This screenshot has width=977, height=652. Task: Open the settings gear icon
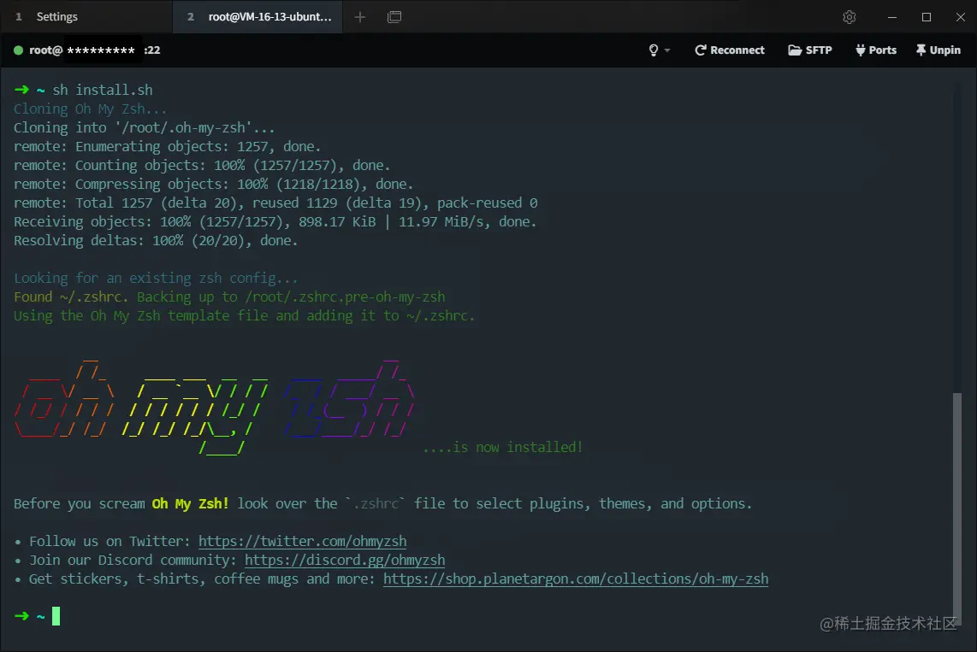(849, 17)
